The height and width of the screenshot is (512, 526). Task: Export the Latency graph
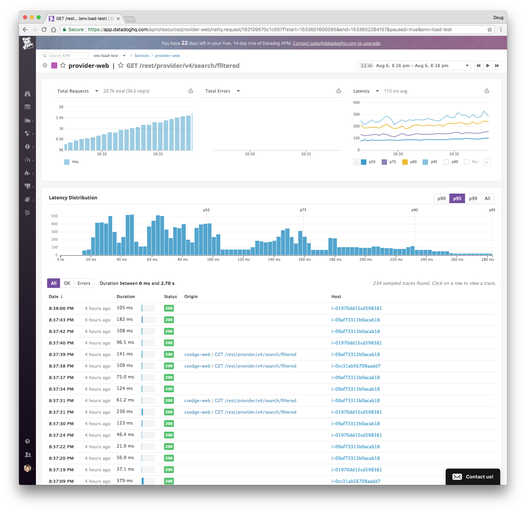[x=487, y=91]
